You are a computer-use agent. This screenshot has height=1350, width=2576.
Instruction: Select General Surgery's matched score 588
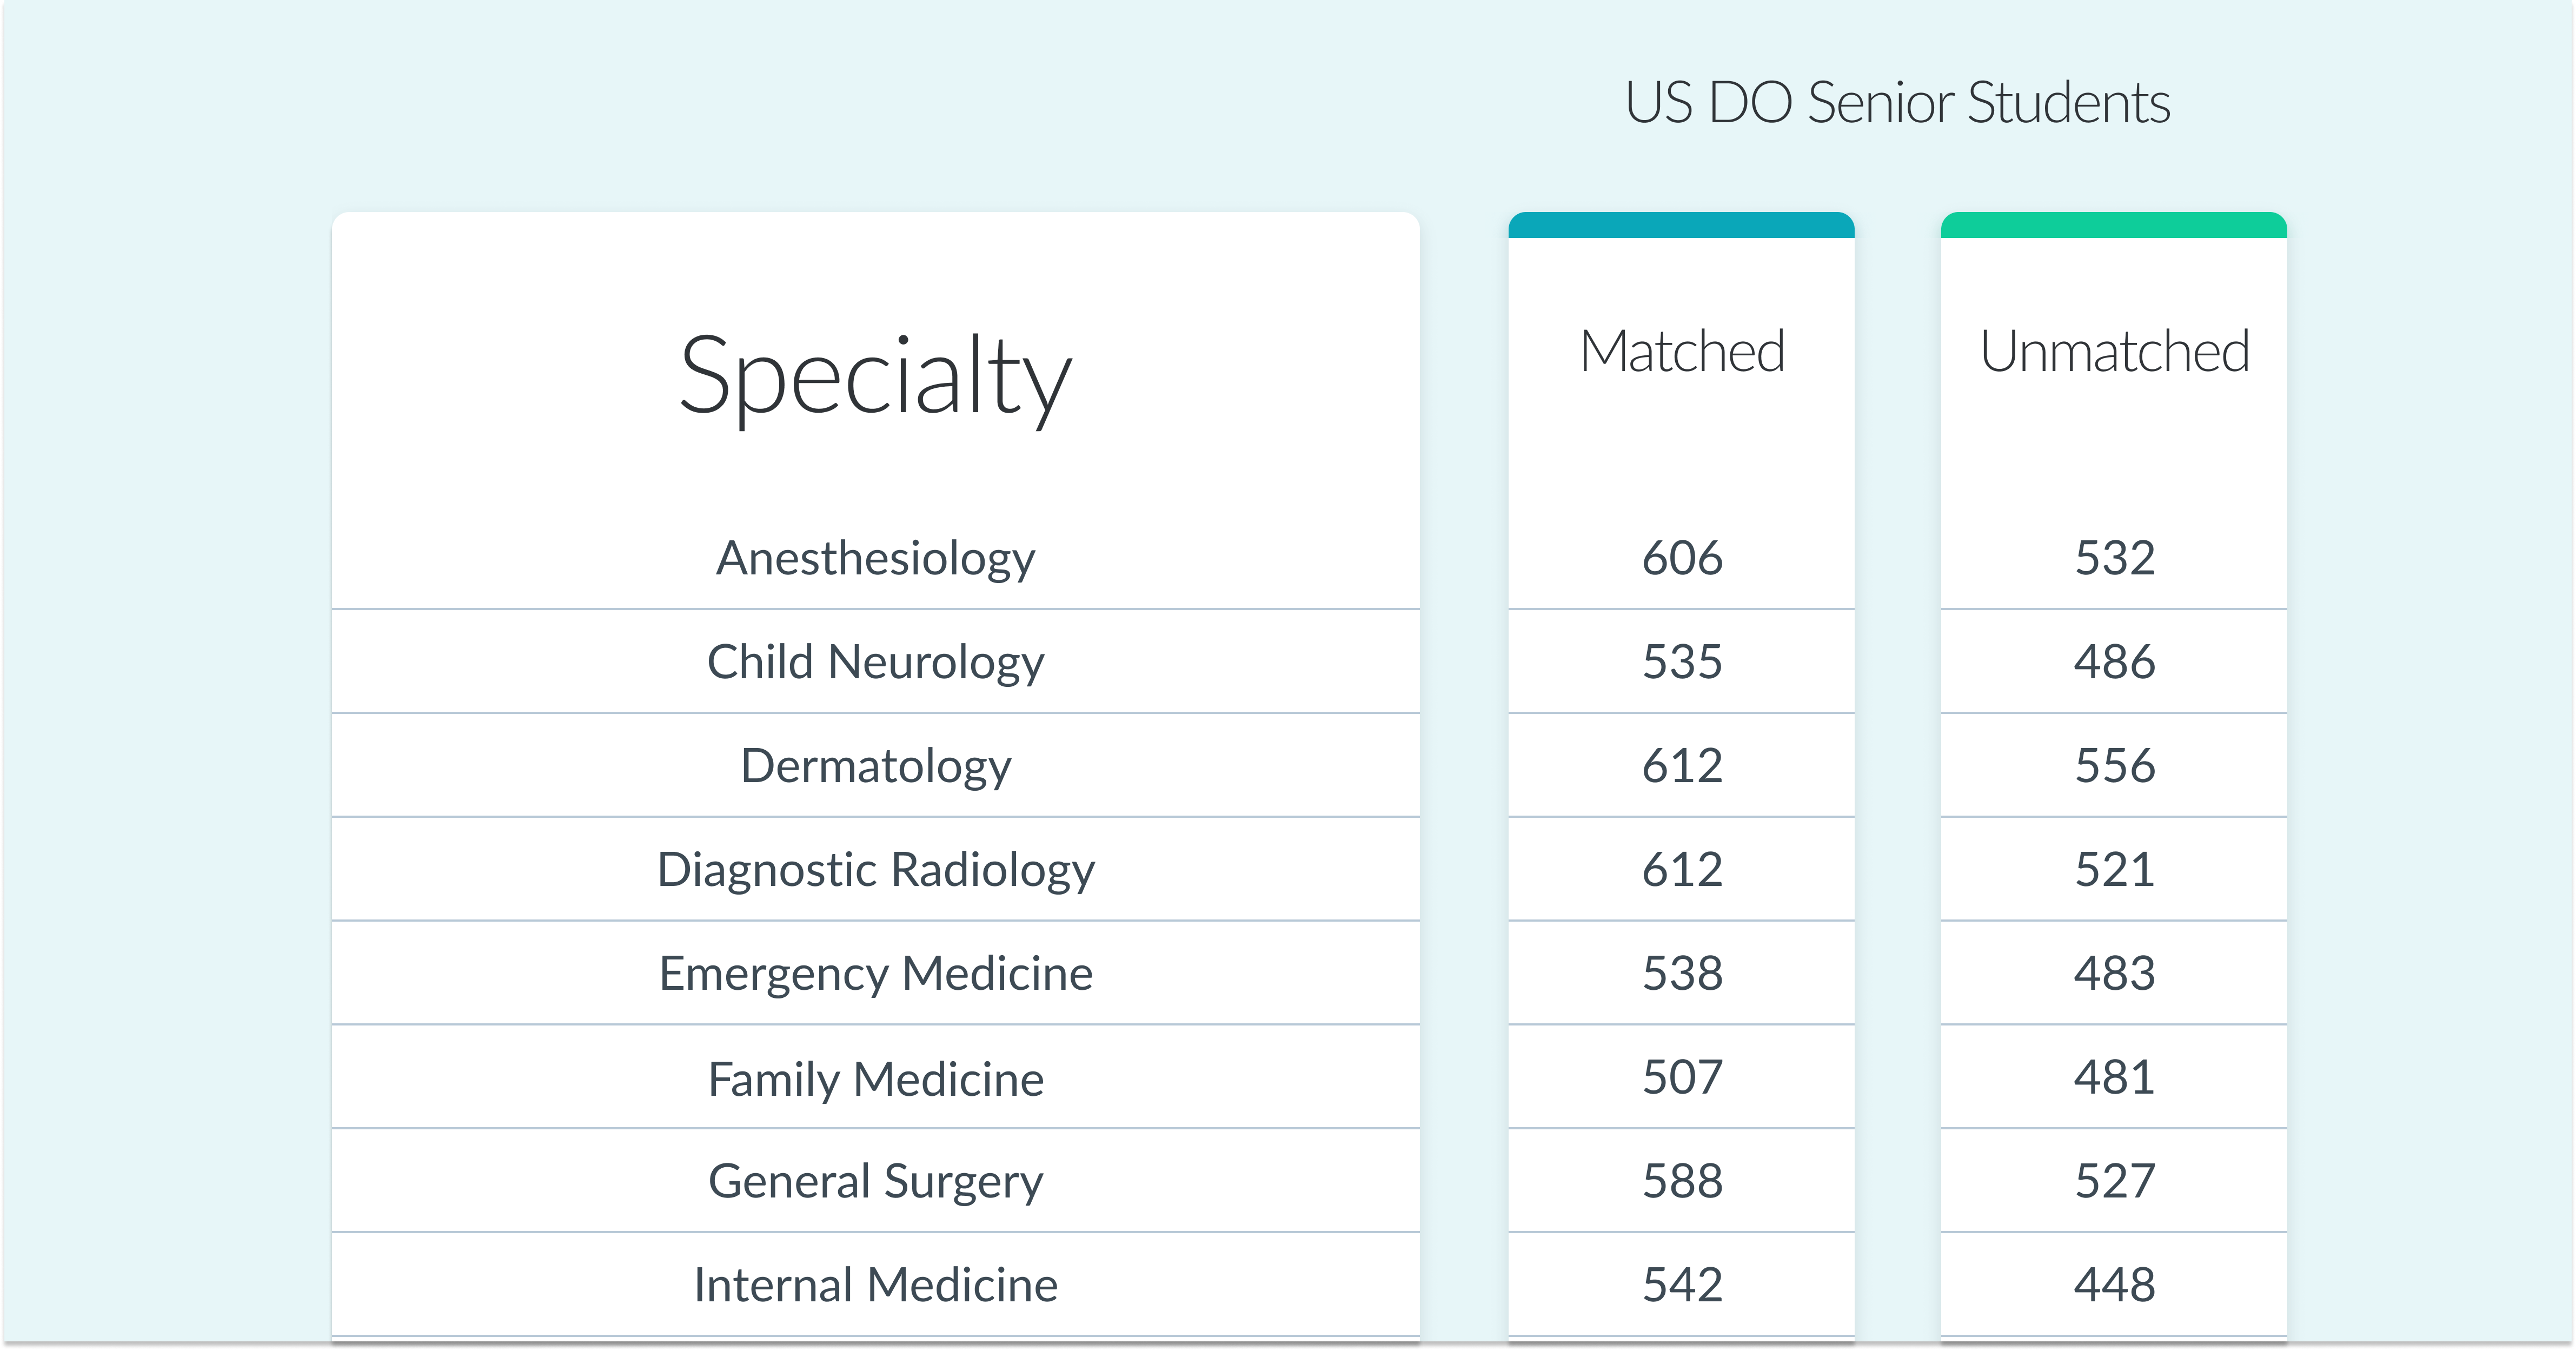(x=1682, y=1182)
